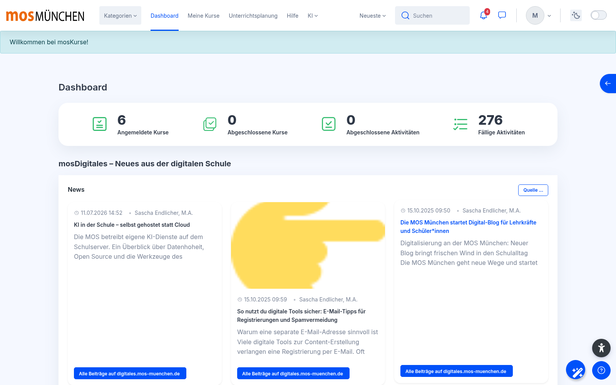Toggle the edit mode switch
Viewport: 616px width, 385px height.
coord(599,15)
